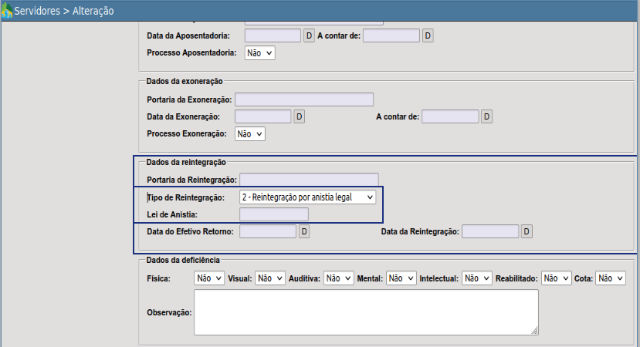This screenshot has height=347, width=640.
Task: Open the Reabilitado dropdown
Action: pyautogui.click(x=557, y=278)
